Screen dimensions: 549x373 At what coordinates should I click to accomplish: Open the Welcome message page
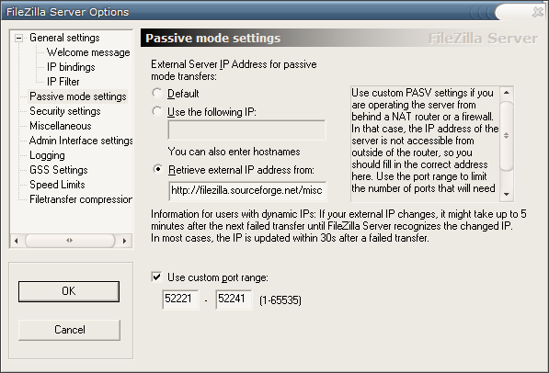point(88,52)
